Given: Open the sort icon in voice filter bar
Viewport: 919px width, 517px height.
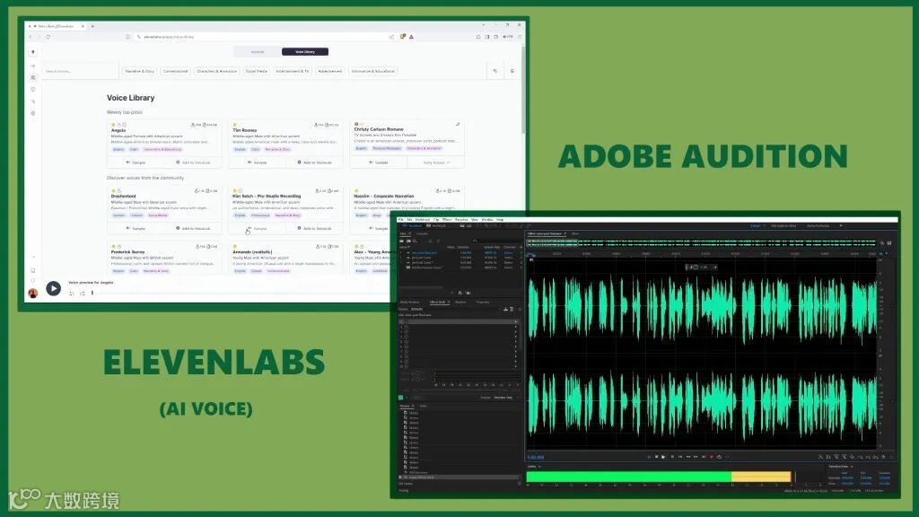Looking at the screenshot, I should coord(495,71).
